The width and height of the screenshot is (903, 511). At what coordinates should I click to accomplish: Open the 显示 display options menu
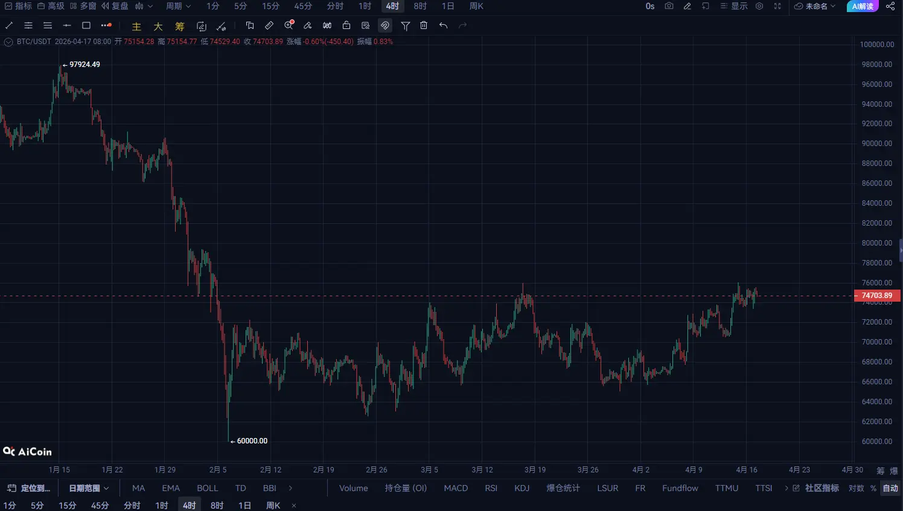click(734, 6)
